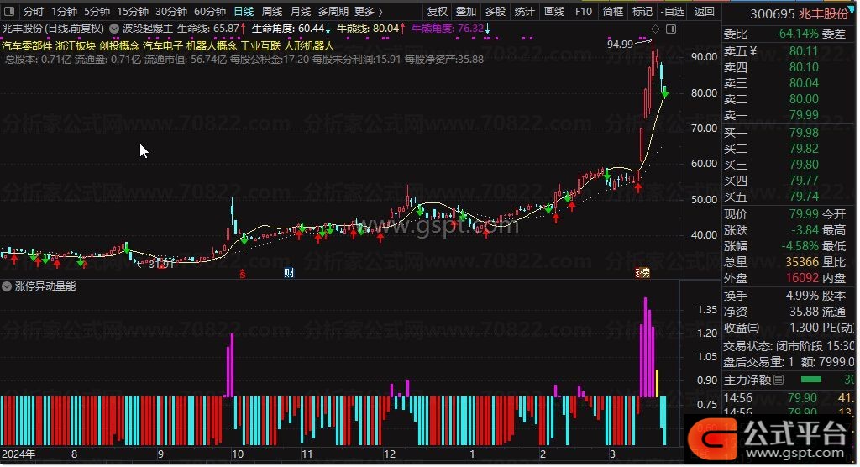Click month 12 on the time axis

390,454
